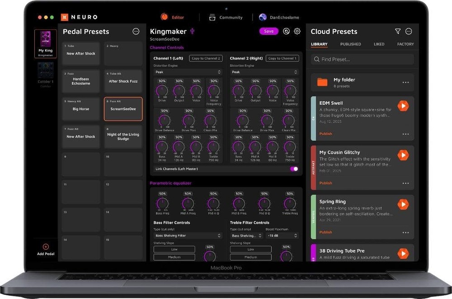Click the circular icon left of the settings gear
The image size is (452, 299).
[x=286, y=31]
